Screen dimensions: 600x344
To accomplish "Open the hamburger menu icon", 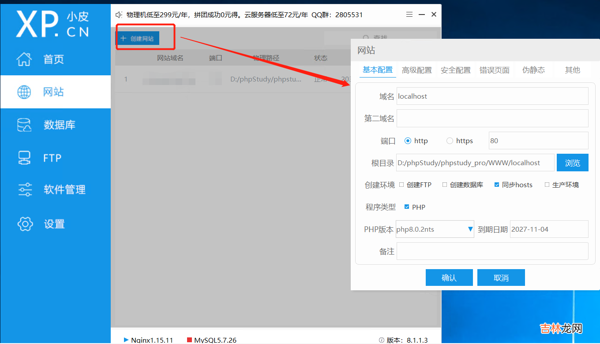I will pyautogui.click(x=409, y=15).
